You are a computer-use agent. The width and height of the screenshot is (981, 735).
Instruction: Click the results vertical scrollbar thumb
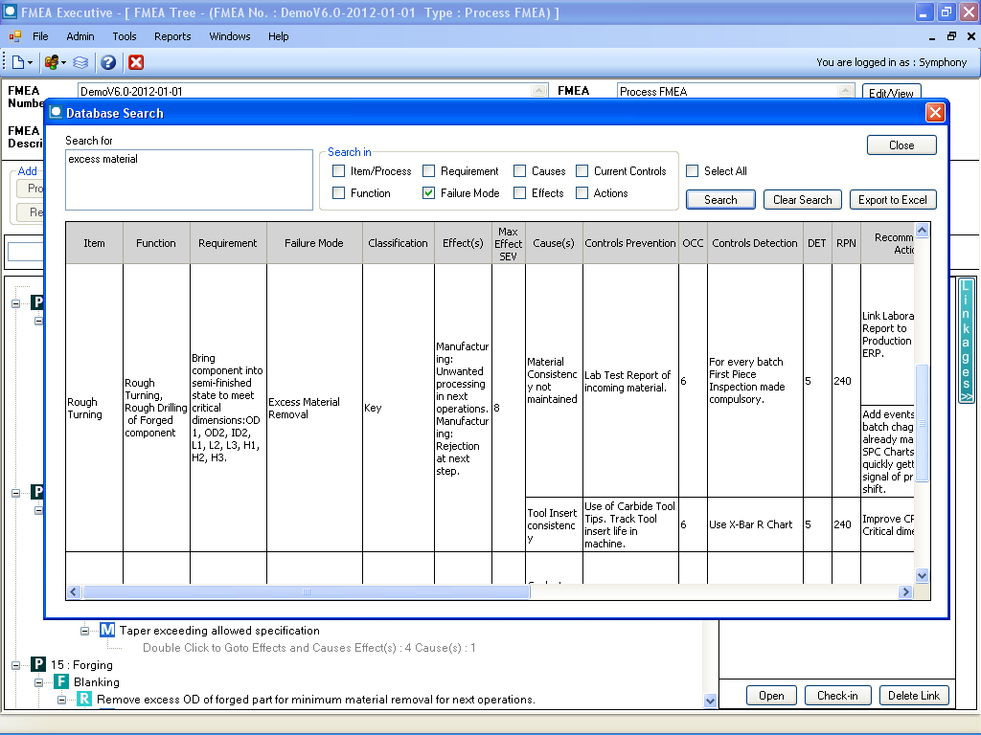click(922, 423)
